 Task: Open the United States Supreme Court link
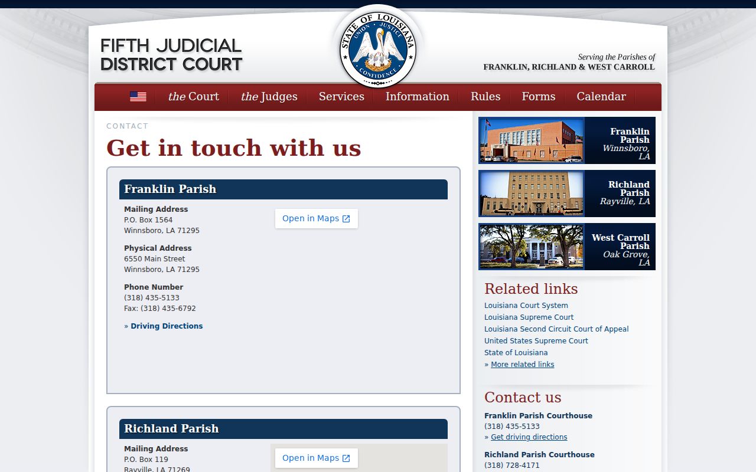coord(536,341)
